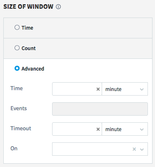This screenshot has height=167, width=155.
Task: Click the Time option label text
Action: [27, 28]
